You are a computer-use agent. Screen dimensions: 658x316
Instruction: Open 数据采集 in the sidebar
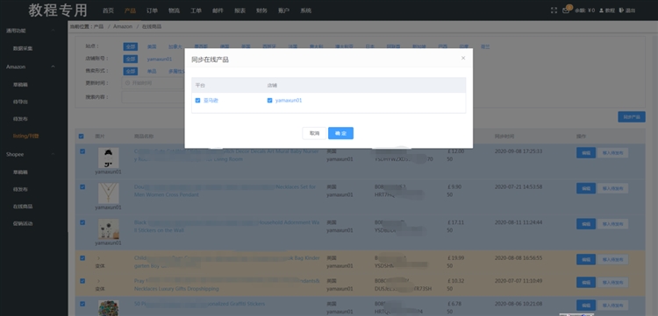[x=23, y=48]
